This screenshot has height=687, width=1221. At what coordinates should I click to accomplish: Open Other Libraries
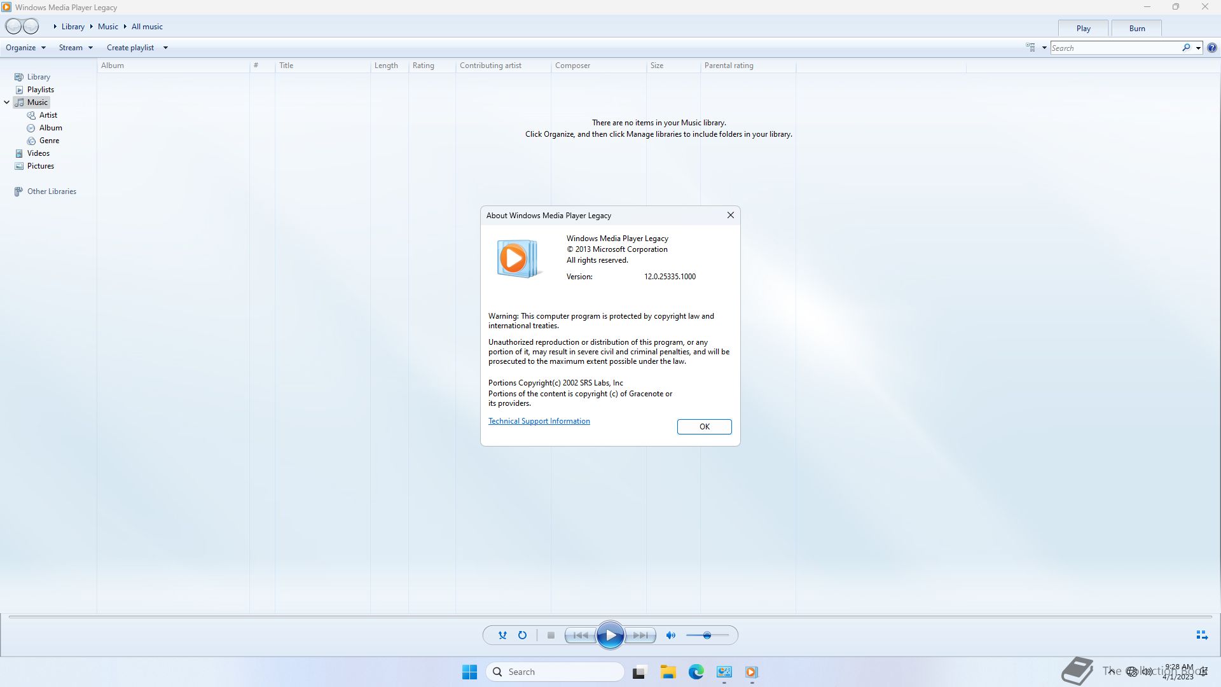pos(52,191)
